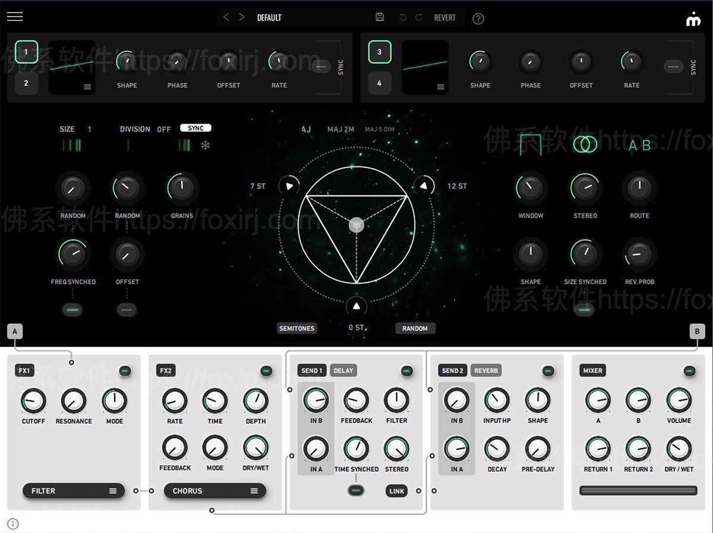The width and height of the screenshot is (713, 533).
Task: Click the info icon at bottom left
Action: point(13,523)
